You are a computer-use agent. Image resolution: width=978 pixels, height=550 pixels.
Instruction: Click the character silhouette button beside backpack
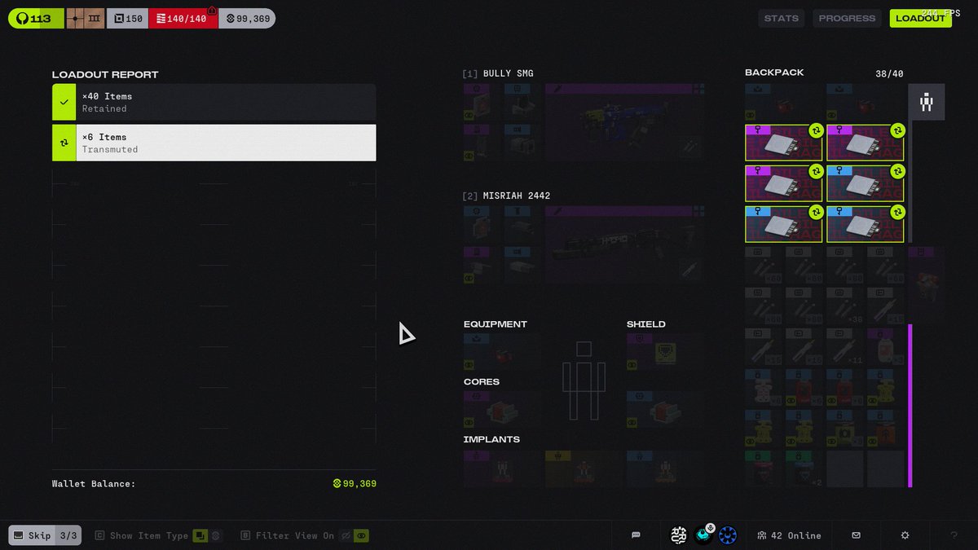927,102
